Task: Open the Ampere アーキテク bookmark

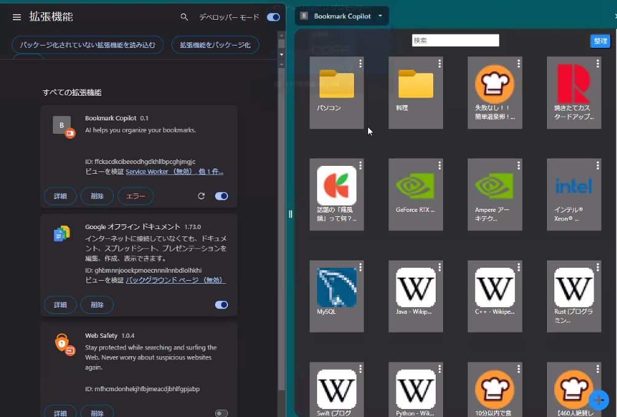Action: tap(495, 195)
